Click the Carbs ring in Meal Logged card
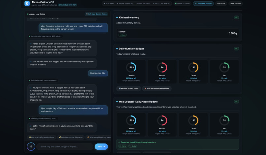 click(x=193, y=120)
